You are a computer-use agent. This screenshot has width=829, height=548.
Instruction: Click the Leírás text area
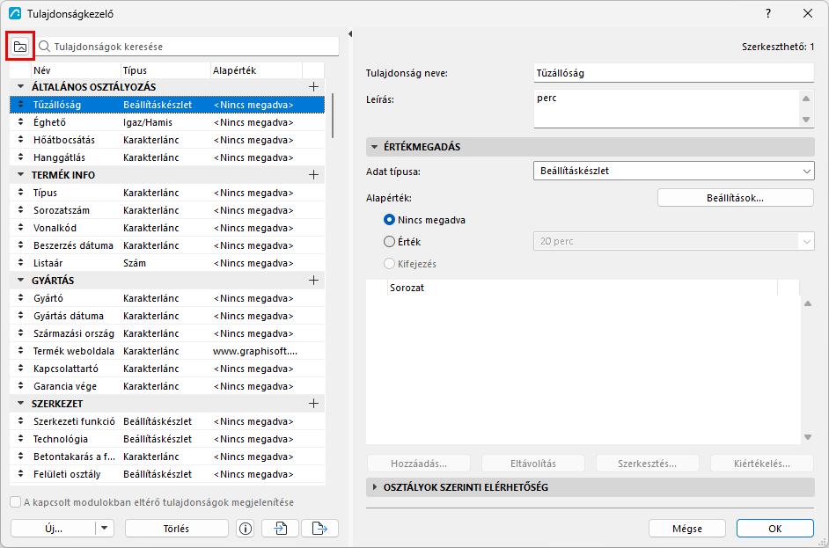pyautogui.click(x=666, y=108)
